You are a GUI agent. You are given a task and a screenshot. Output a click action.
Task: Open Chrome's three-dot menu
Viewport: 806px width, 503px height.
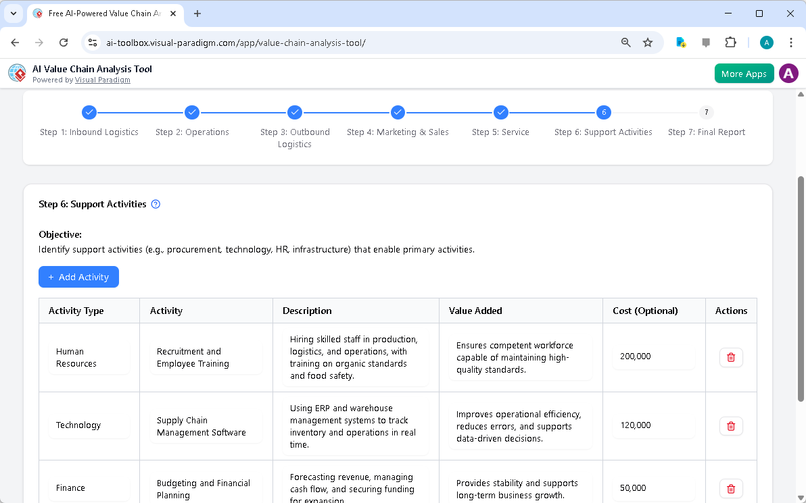coord(791,42)
